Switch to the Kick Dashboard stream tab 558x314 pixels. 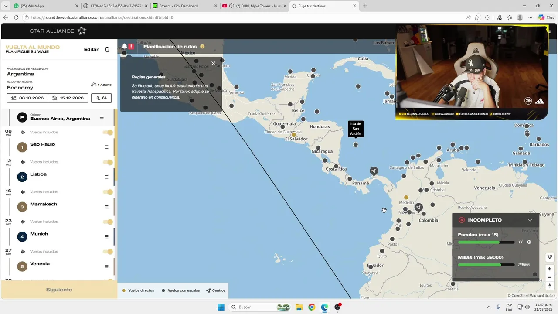coord(185,6)
